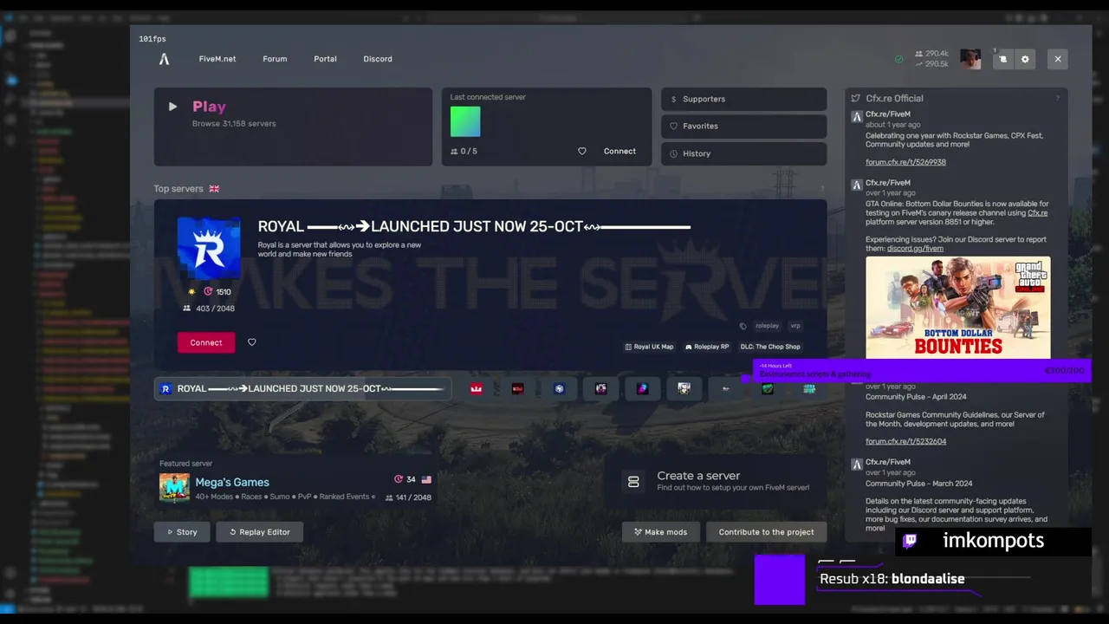Open the changelog scroll icon with badge
This screenshot has height=624, width=1109.
tap(1002, 59)
